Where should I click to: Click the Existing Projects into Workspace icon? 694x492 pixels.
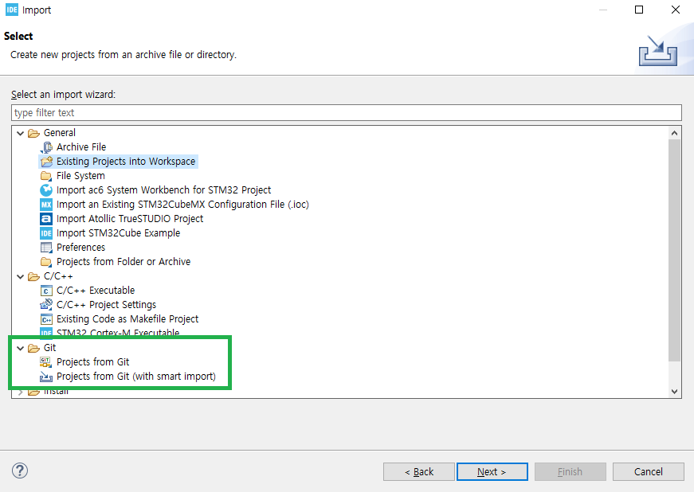pyautogui.click(x=46, y=162)
